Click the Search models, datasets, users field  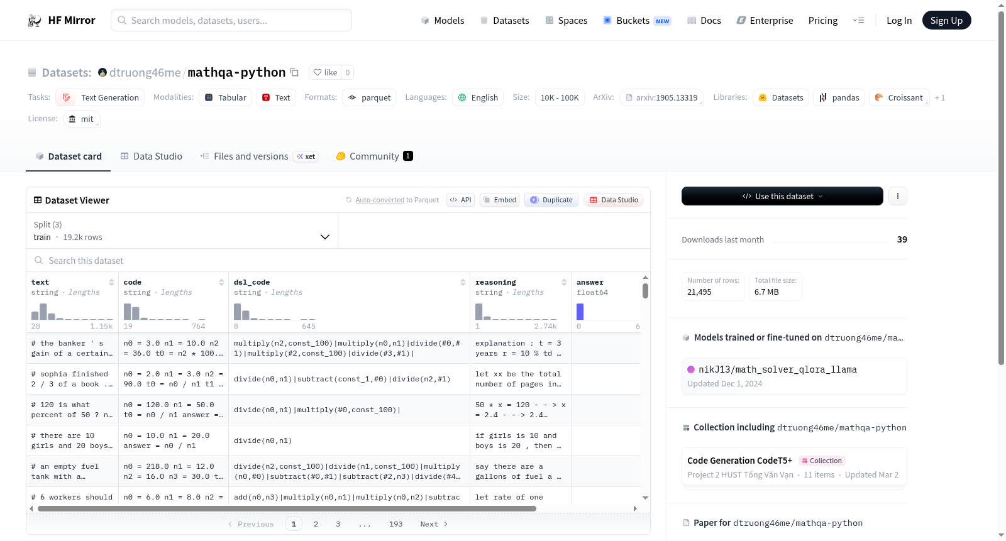pyautogui.click(x=231, y=20)
